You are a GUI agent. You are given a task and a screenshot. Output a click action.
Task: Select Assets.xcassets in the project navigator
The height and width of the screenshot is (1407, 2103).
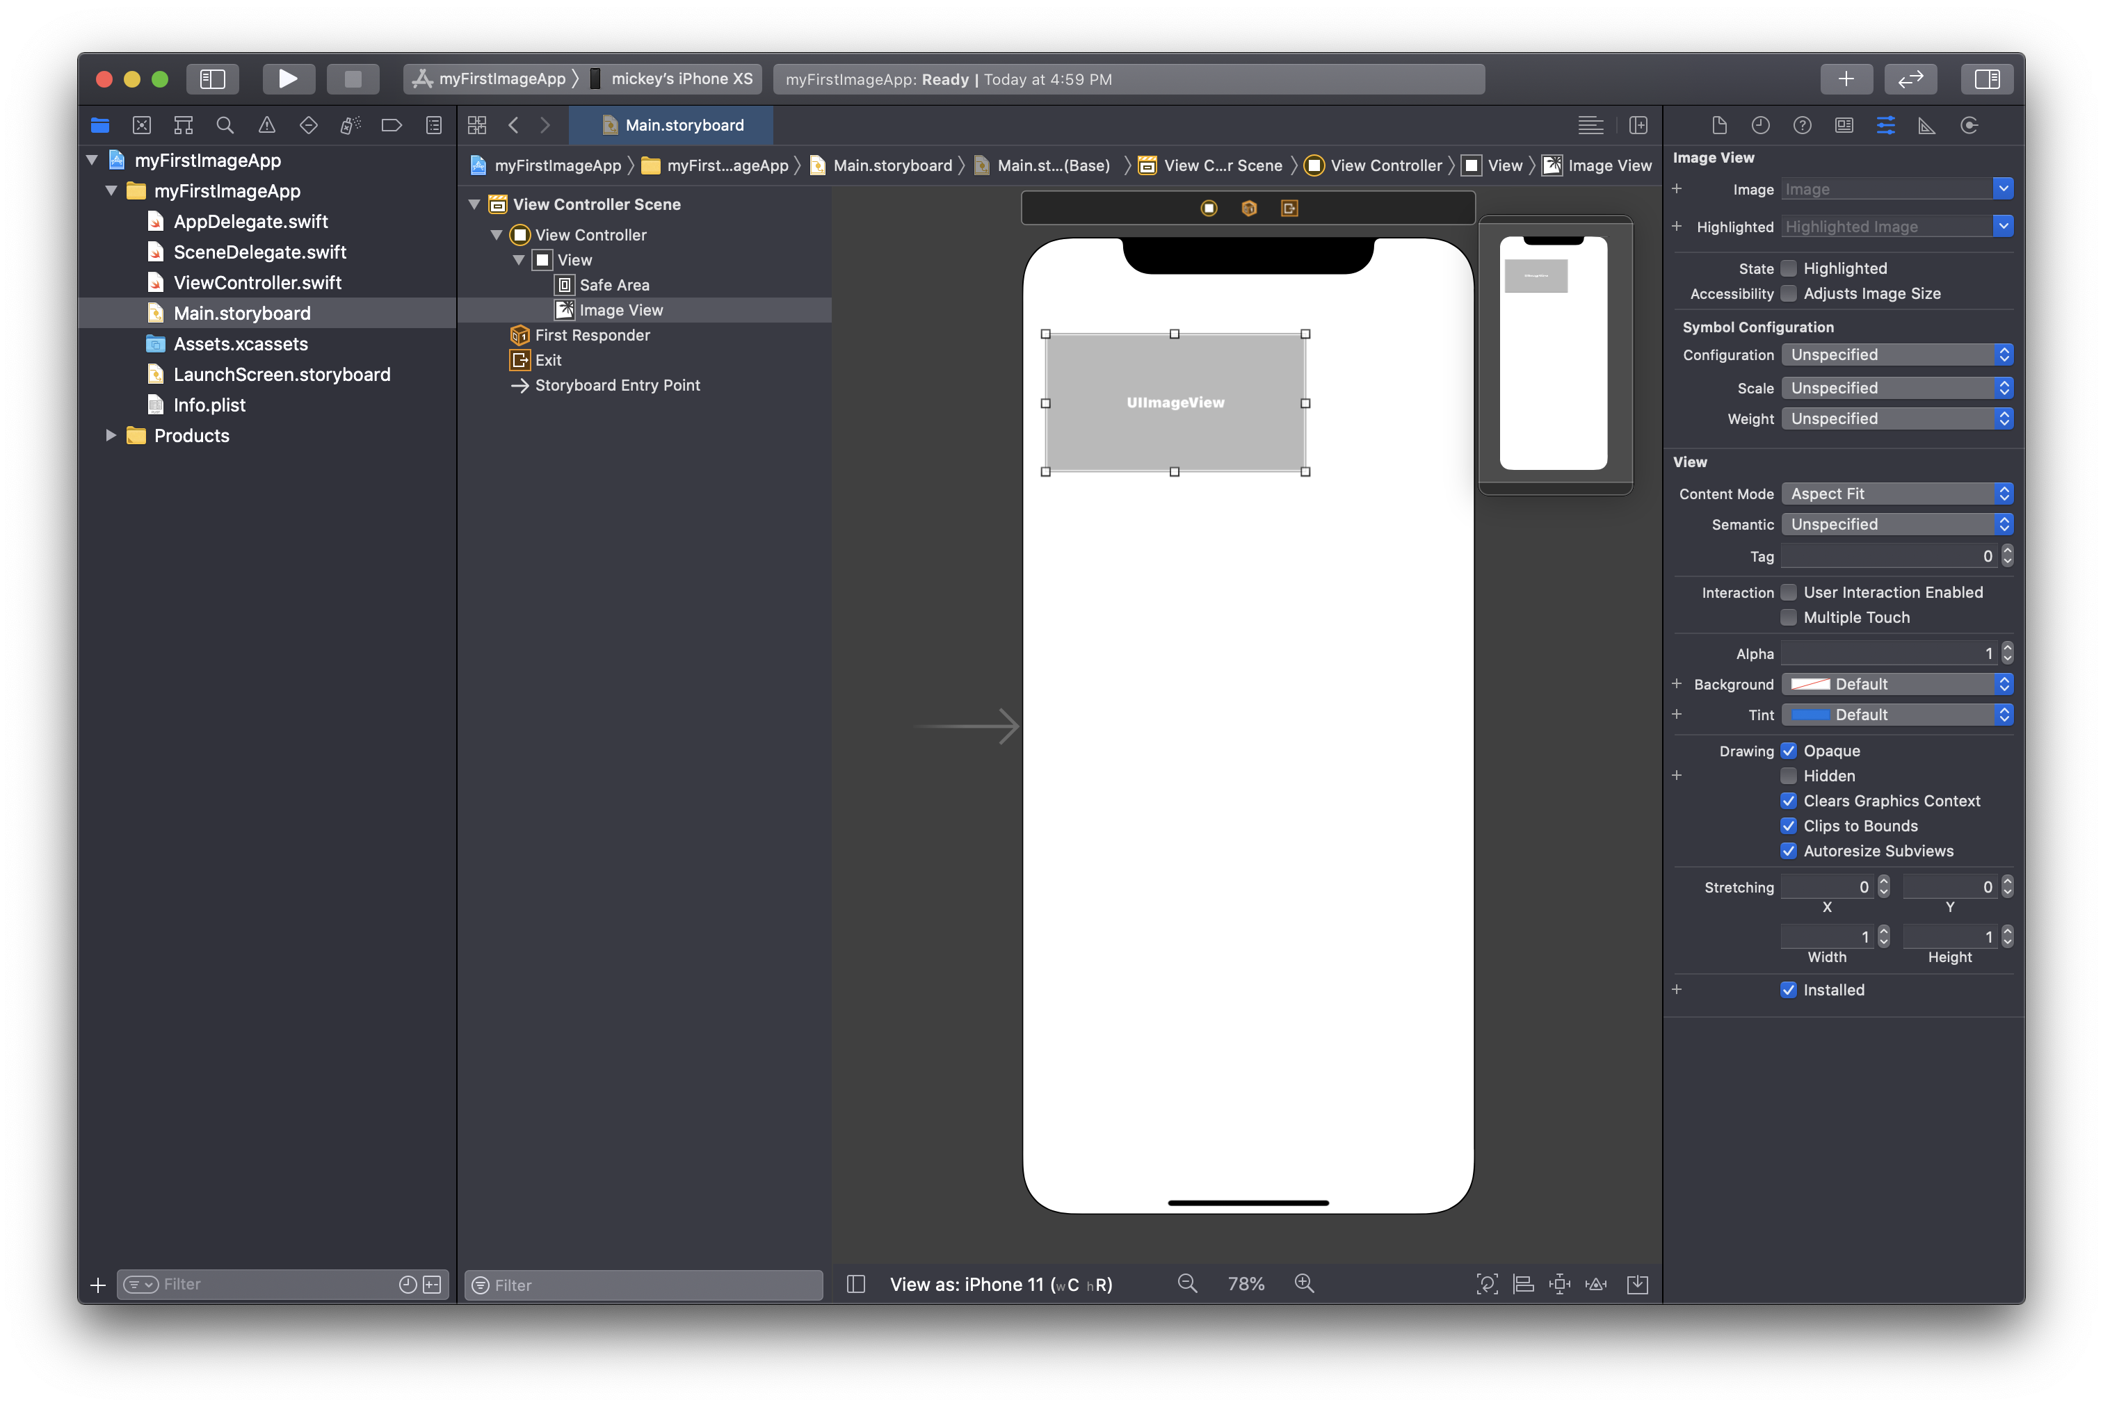(241, 343)
